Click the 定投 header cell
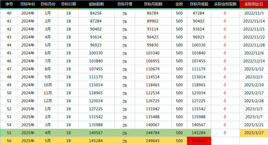Screen dimensions: 268x145 pos(179,4)
